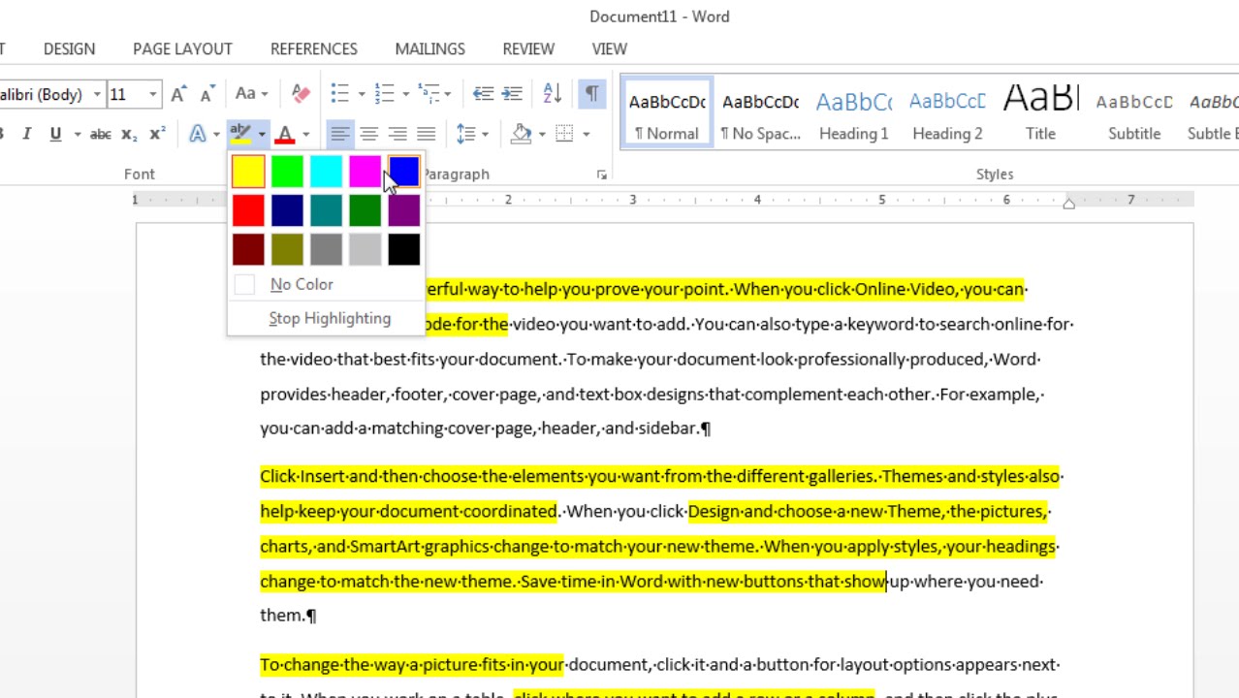The height and width of the screenshot is (698, 1239).
Task: Open Paragraph settings dialog launcher
Action: coord(602,174)
